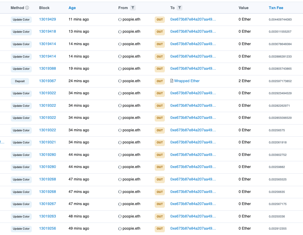Click the fee 0.002886281233
Screen dimensions: 303x235
point(280,57)
